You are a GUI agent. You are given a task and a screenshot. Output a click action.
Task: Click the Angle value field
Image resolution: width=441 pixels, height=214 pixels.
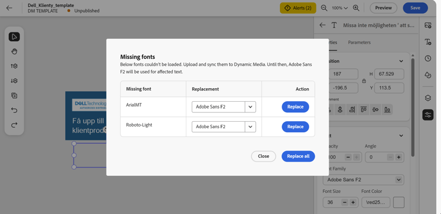pyautogui.click(x=376, y=157)
